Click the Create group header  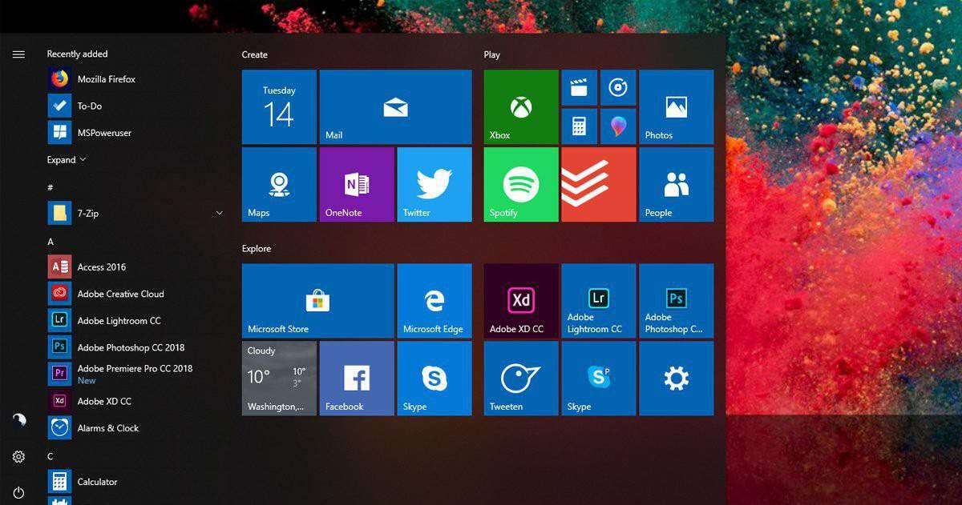tap(255, 54)
